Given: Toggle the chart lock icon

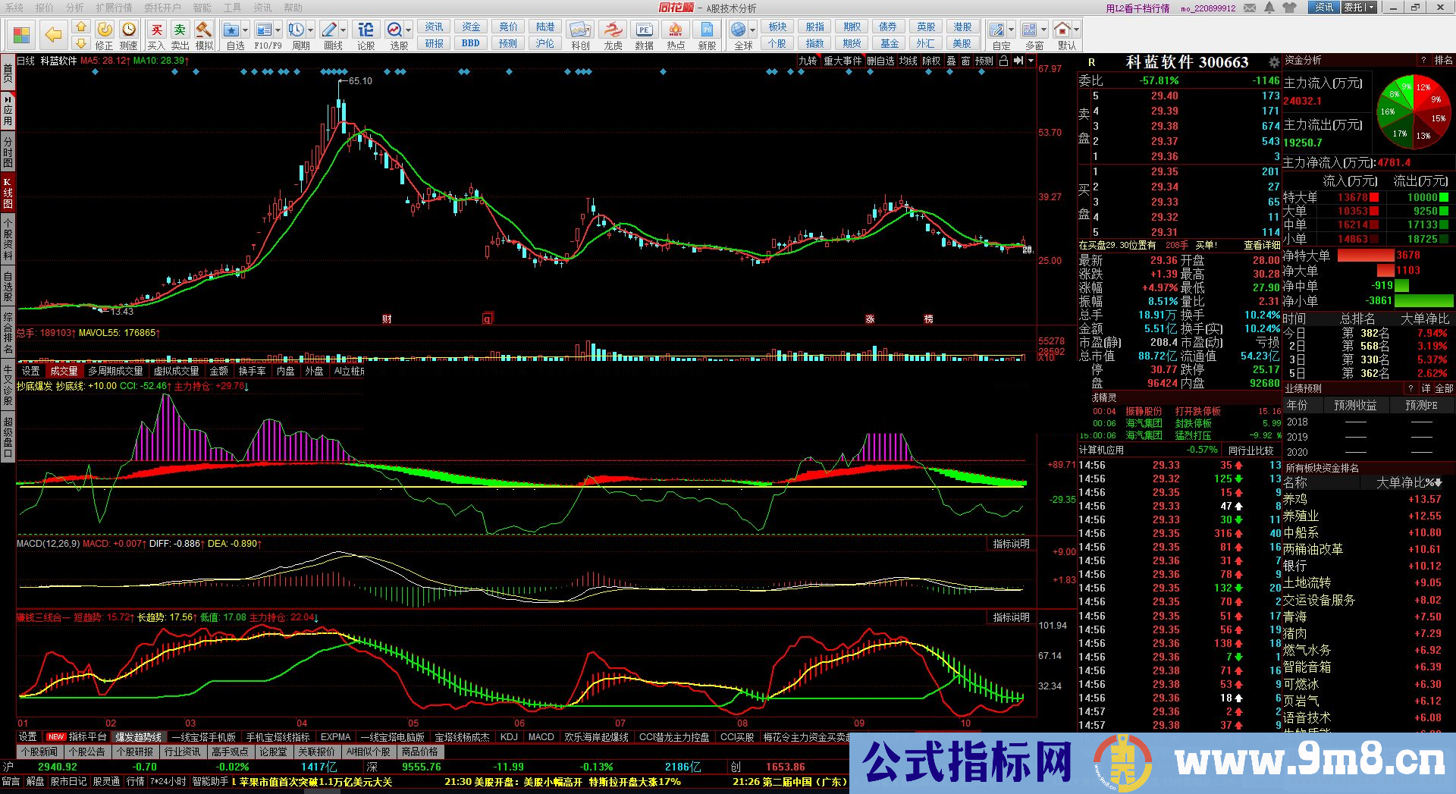Looking at the screenshot, I should click(1003, 61).
